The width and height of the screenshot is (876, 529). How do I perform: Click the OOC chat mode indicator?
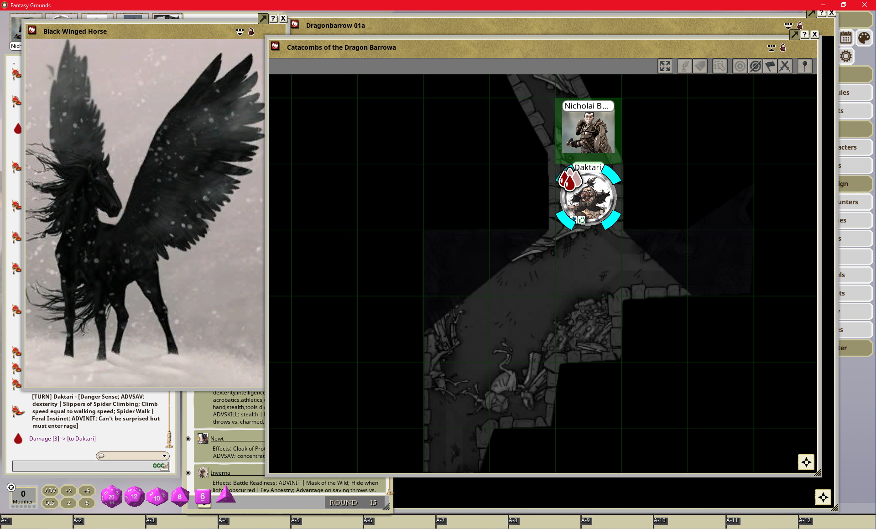tap(159, 466)
